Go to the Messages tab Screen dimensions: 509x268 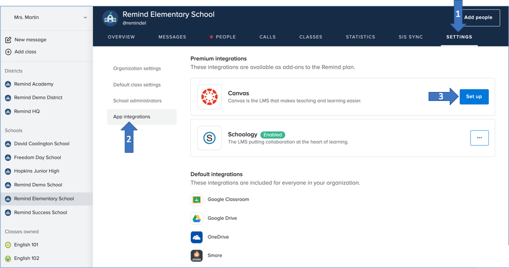pyautogui.click(x=172, y=37)
